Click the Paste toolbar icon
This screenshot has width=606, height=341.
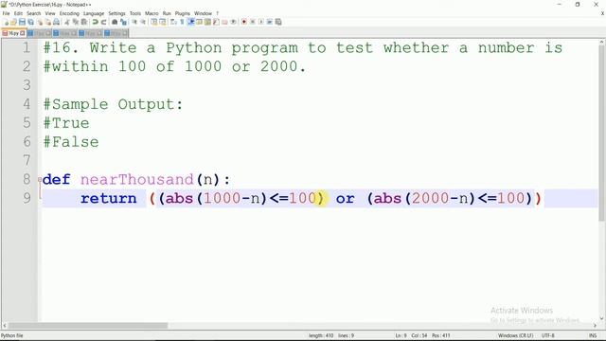click(83, 22)
